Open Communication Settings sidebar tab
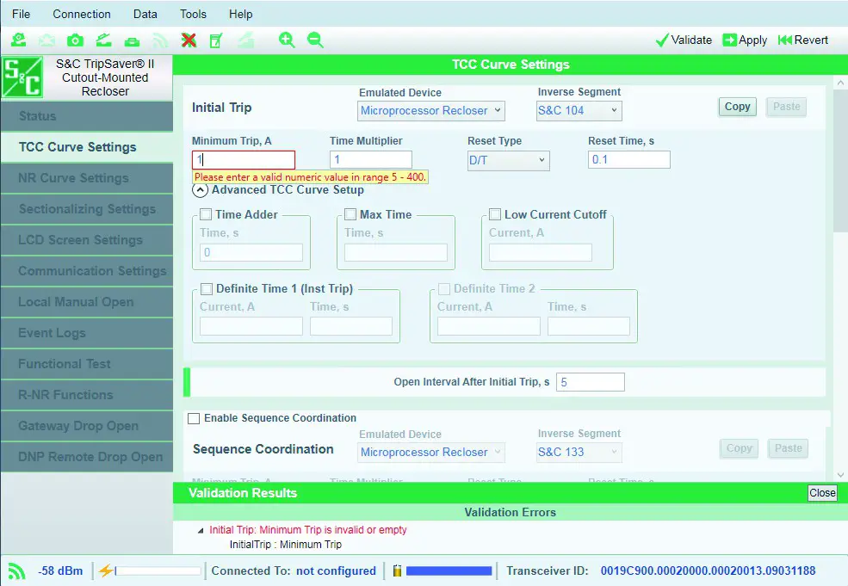 point(87,271)
